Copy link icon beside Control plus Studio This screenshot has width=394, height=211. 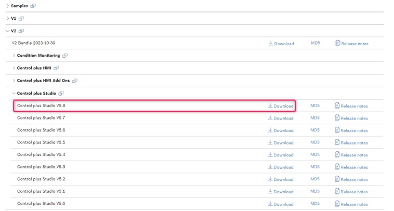coord(61,94)
